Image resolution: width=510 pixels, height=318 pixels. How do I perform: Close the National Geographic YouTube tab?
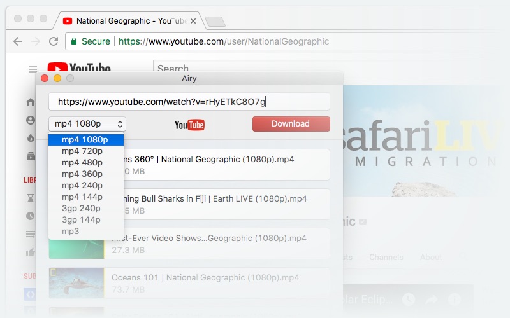(193, 21)
